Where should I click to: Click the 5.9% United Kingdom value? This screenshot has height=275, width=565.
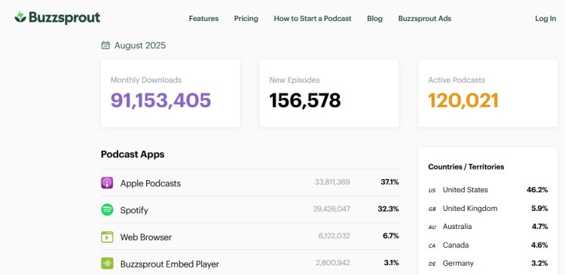click(539, 209)
